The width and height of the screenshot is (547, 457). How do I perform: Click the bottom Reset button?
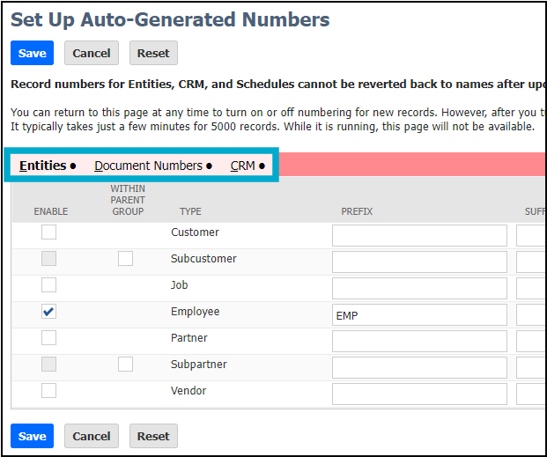[x=153, y=436]
